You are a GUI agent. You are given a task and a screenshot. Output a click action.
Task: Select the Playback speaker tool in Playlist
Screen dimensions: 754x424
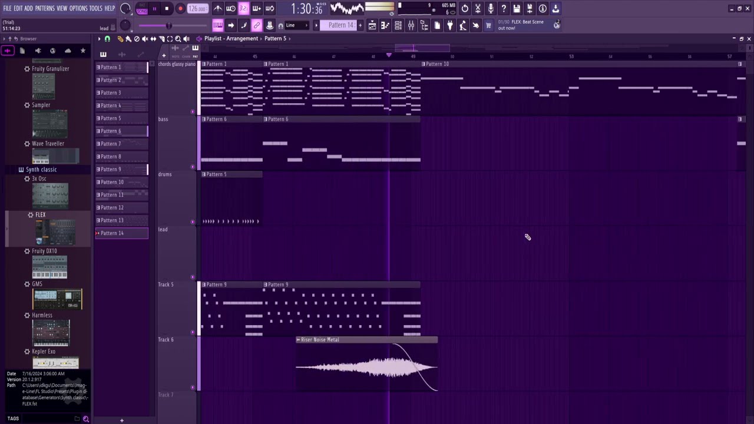point(186,39)
